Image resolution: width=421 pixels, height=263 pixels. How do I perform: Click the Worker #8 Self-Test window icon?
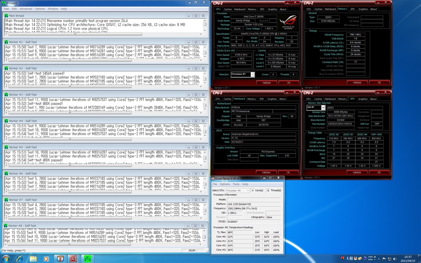tap(6, 226)
